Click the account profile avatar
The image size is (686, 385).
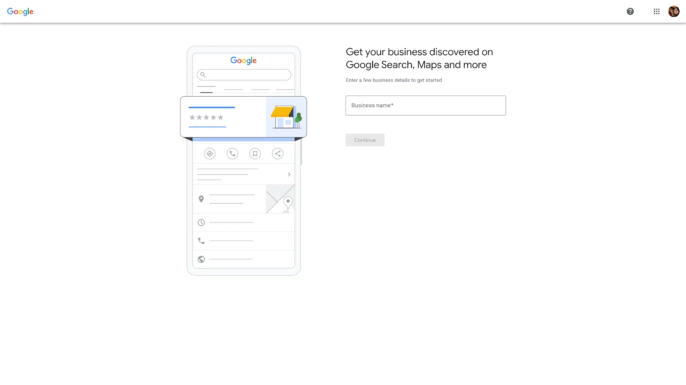click(674, 12)
